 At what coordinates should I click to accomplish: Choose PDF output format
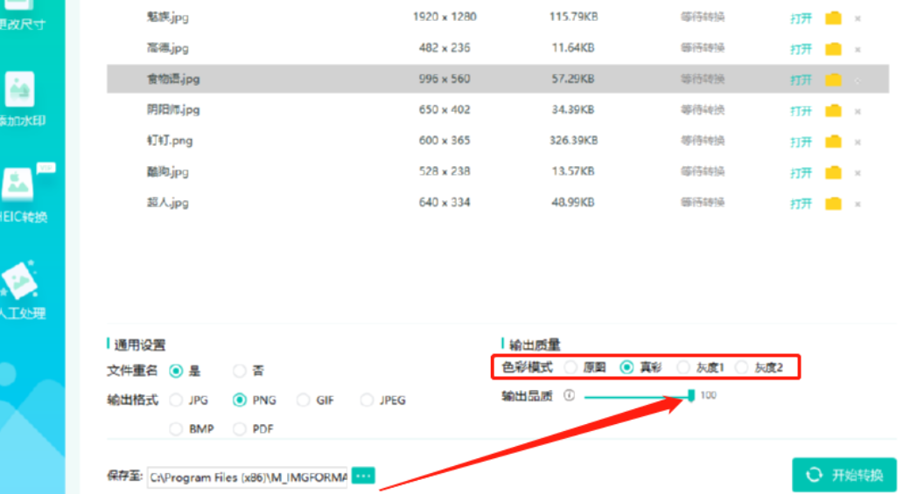tap(240, 429)
